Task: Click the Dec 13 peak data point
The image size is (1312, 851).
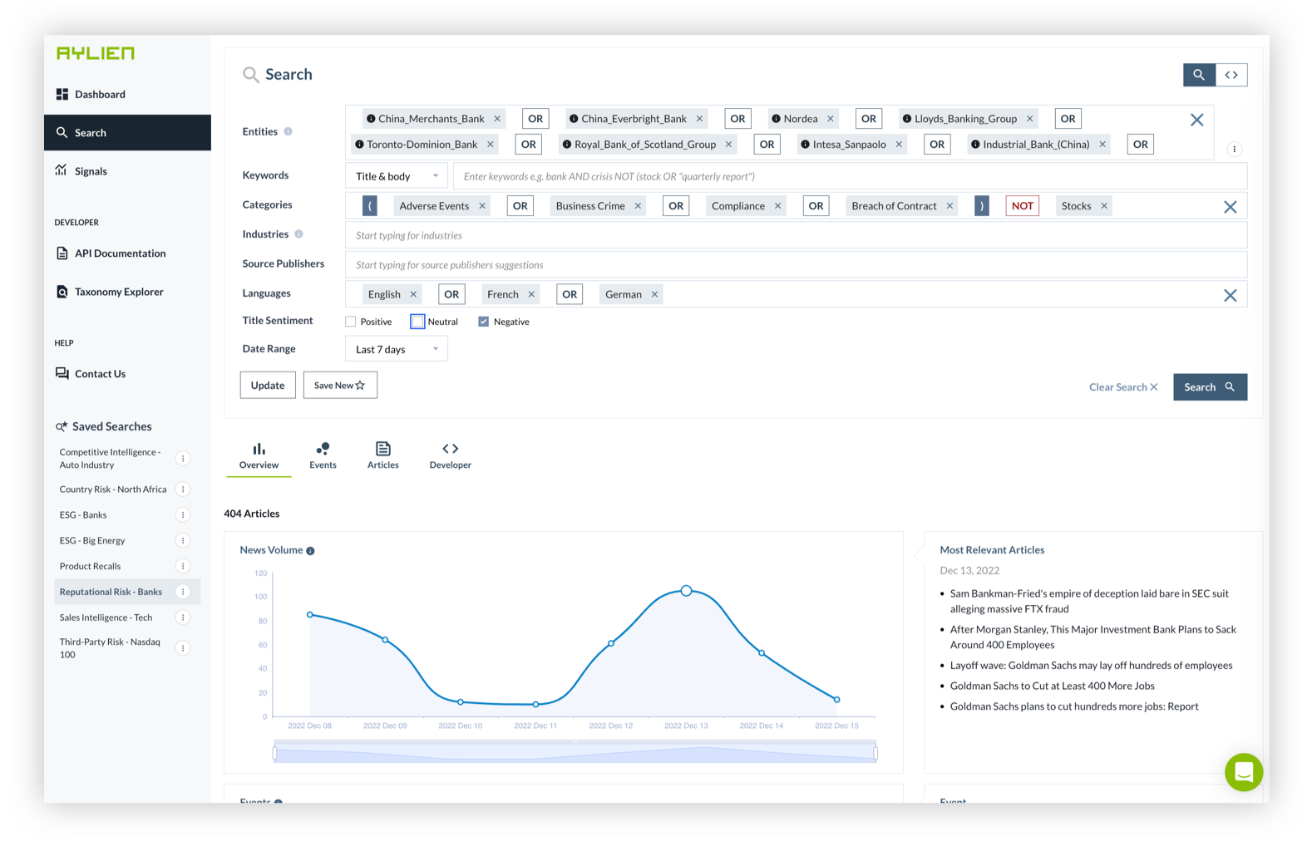Action: tap(686, 591)
